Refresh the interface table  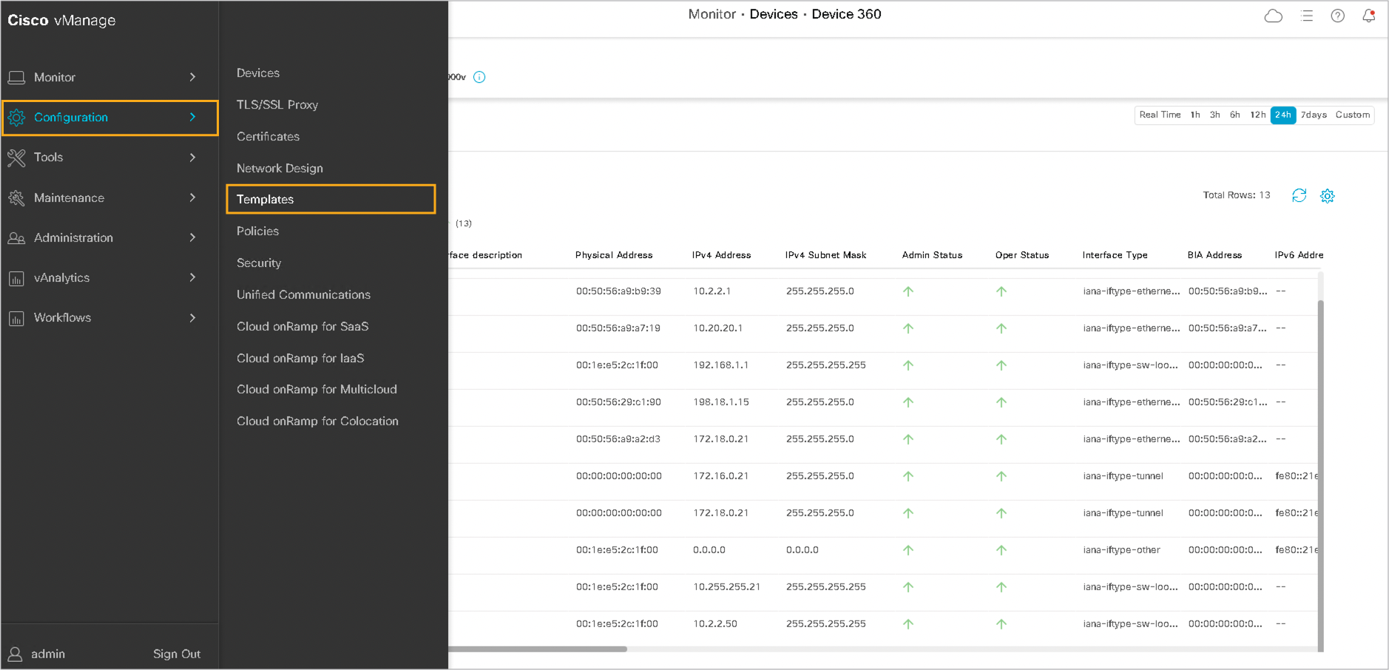1299,195
